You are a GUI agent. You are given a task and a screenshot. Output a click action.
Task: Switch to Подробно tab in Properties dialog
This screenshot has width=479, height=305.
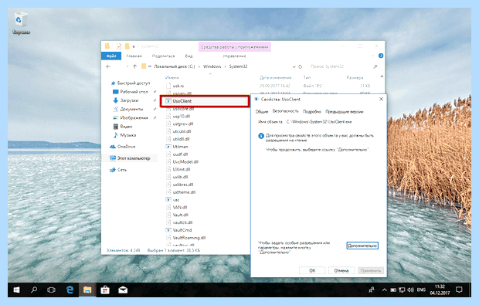click(x=312, y=111)
